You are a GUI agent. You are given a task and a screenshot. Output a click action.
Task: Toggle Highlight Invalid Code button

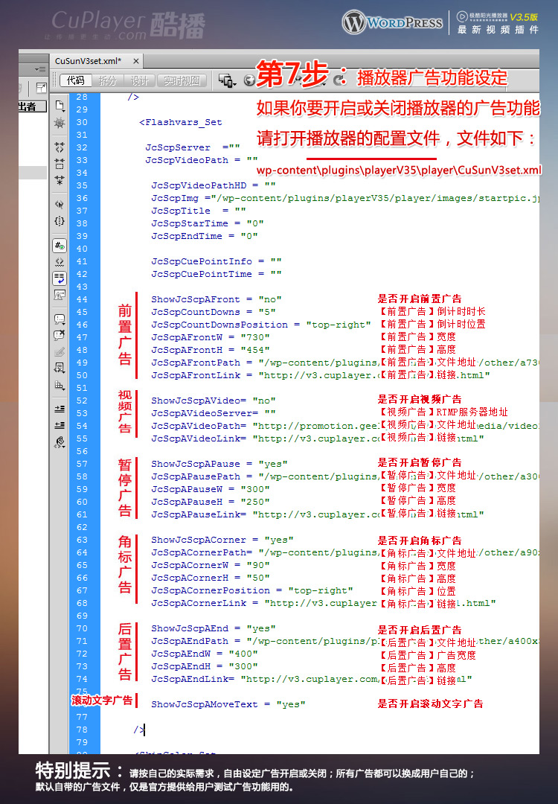click(60, 262)
